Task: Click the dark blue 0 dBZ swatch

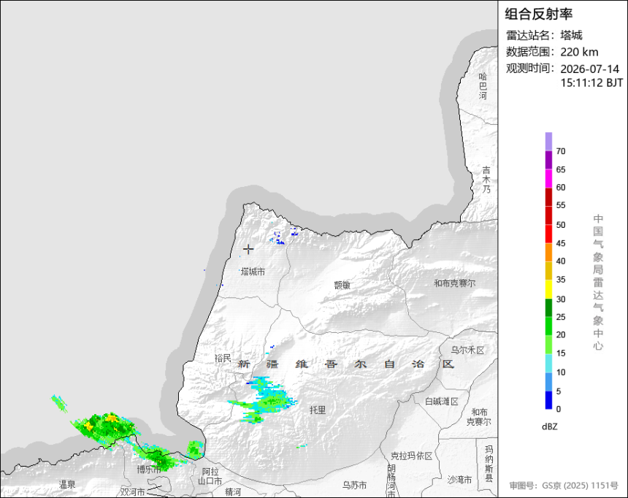Action: (548, 400)
